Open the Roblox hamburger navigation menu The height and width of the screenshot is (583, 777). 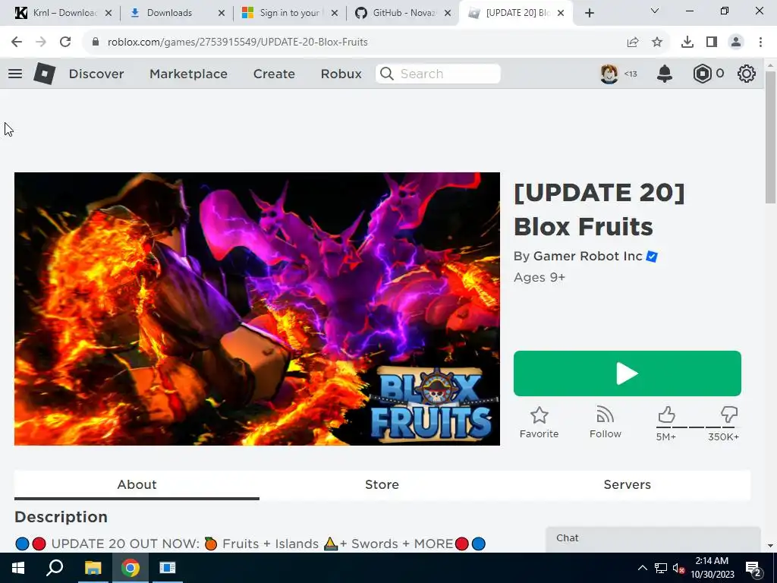(x=15, y=74)
